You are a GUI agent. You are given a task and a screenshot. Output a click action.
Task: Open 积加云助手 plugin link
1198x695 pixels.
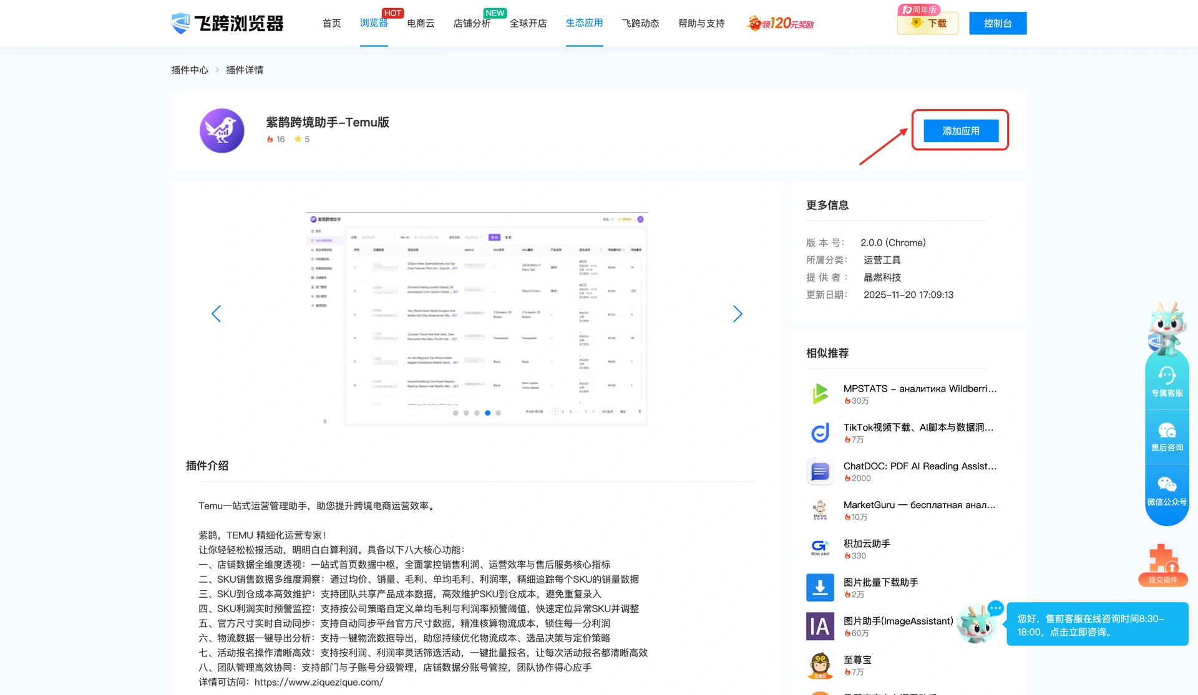pos(867,543)
